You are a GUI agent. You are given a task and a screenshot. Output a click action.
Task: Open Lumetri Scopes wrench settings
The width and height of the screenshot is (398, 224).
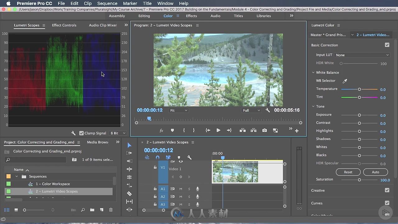coord(73,133)
